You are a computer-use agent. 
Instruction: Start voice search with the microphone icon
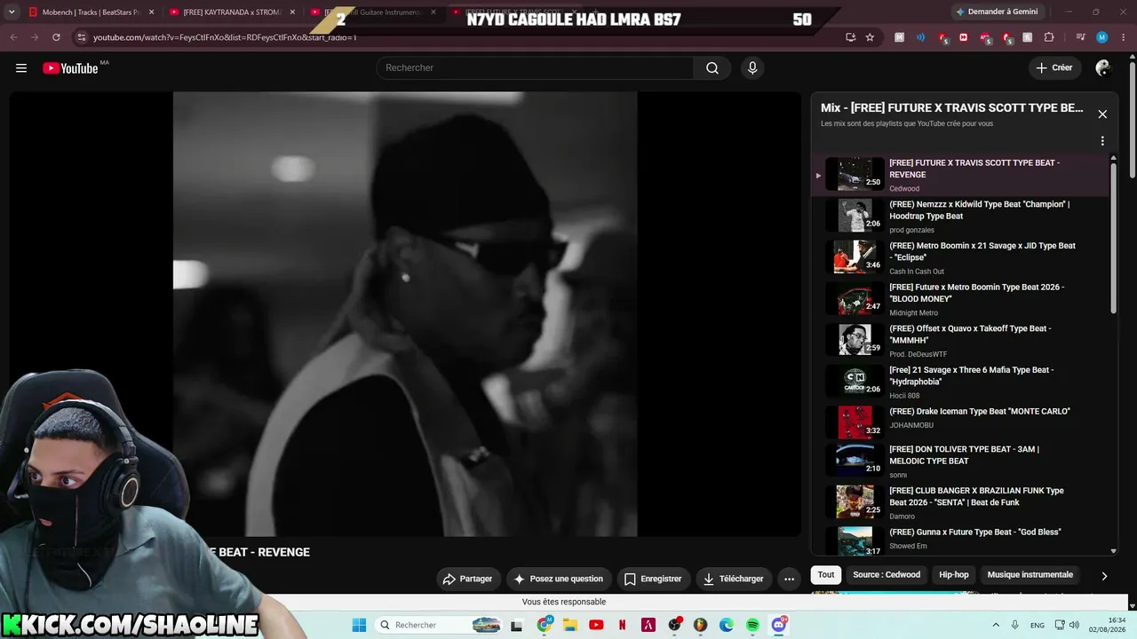752,68
